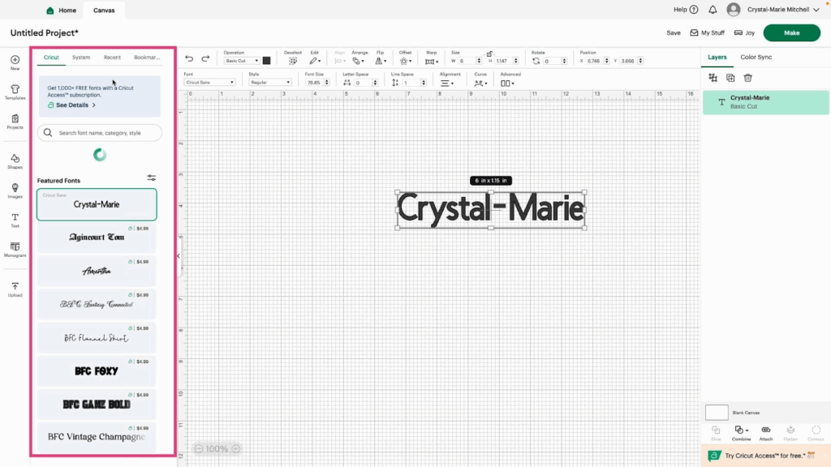Image resolution: width=831 pixels, height=467 pixels.
Task: Select the BFC Flannel Shirt font
Action: (97, 338)
